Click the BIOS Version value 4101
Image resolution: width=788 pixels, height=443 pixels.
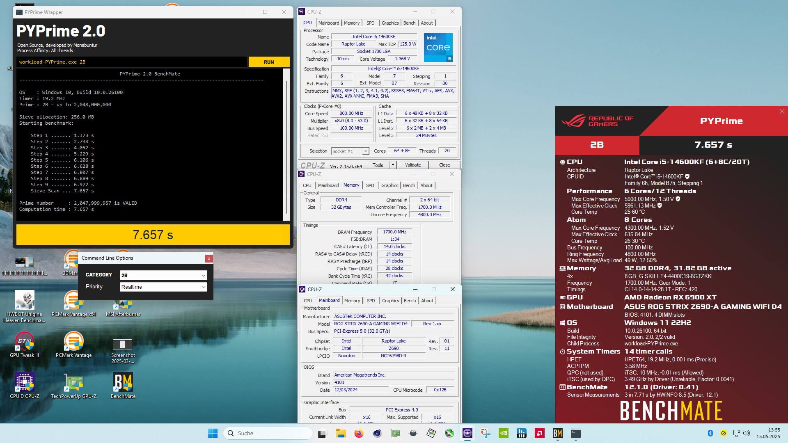click(393, 383)
